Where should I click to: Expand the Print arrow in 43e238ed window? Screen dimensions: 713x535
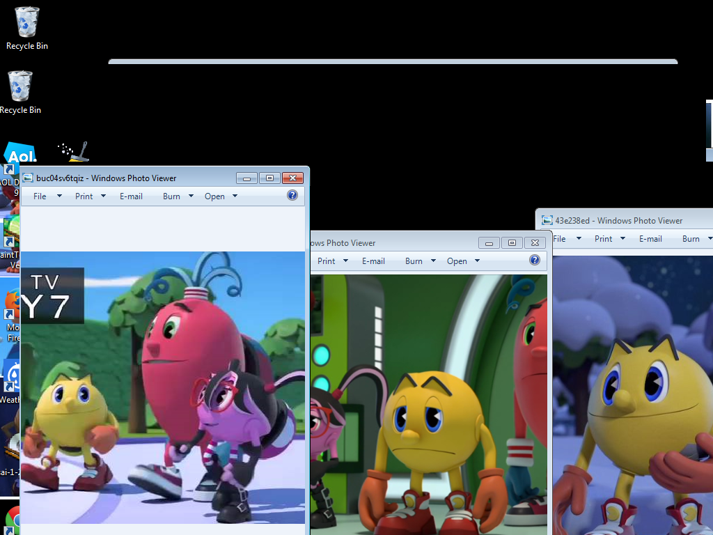(x=623, y=238)
